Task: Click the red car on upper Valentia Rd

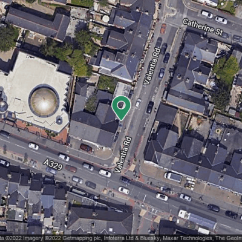Action: click(x=163, y=28)
